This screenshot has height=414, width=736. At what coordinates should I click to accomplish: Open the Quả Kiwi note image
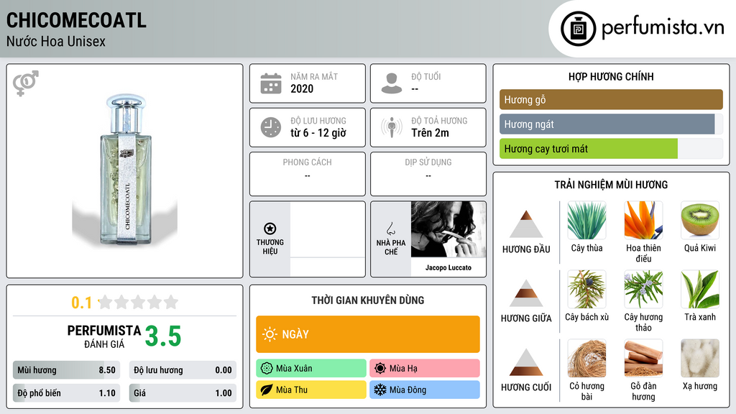pos(700,221)
